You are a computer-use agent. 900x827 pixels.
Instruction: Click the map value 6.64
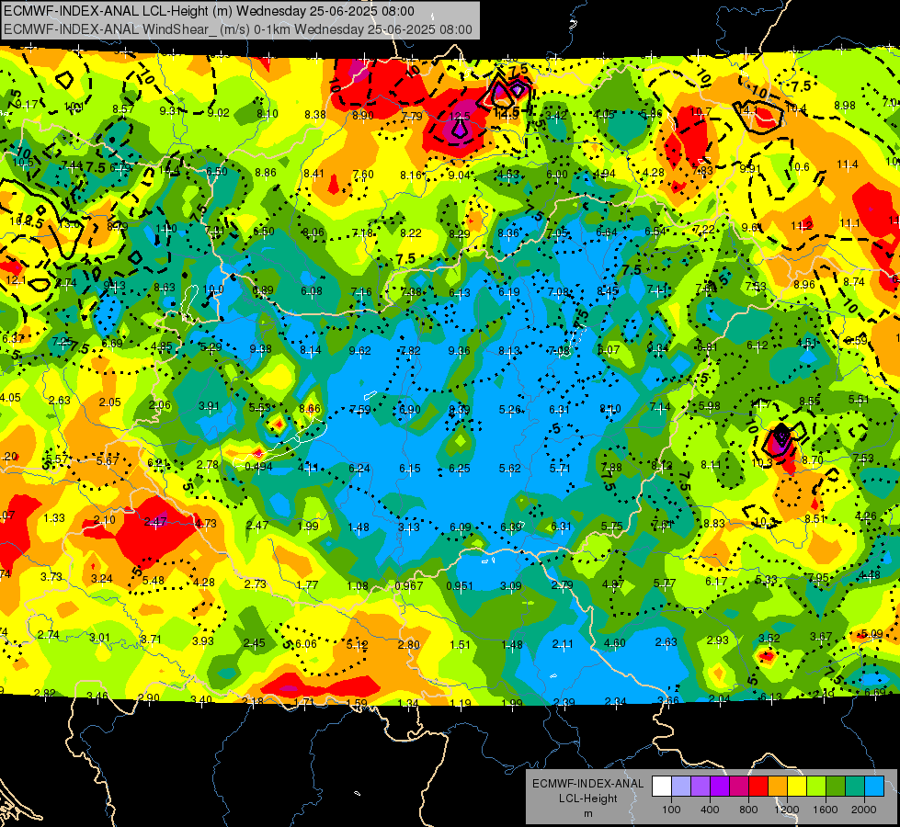[606, 232]
